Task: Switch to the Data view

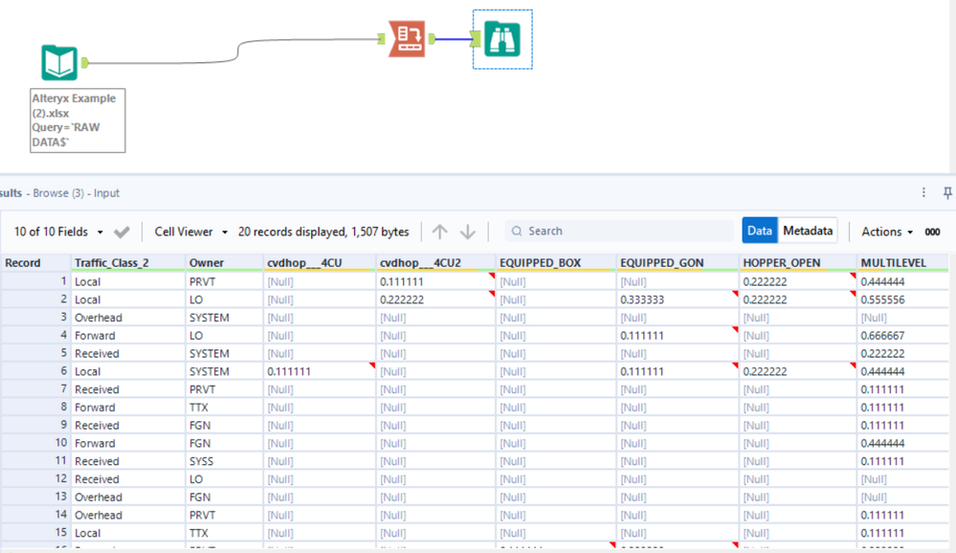Action: (x=760, y=231)
